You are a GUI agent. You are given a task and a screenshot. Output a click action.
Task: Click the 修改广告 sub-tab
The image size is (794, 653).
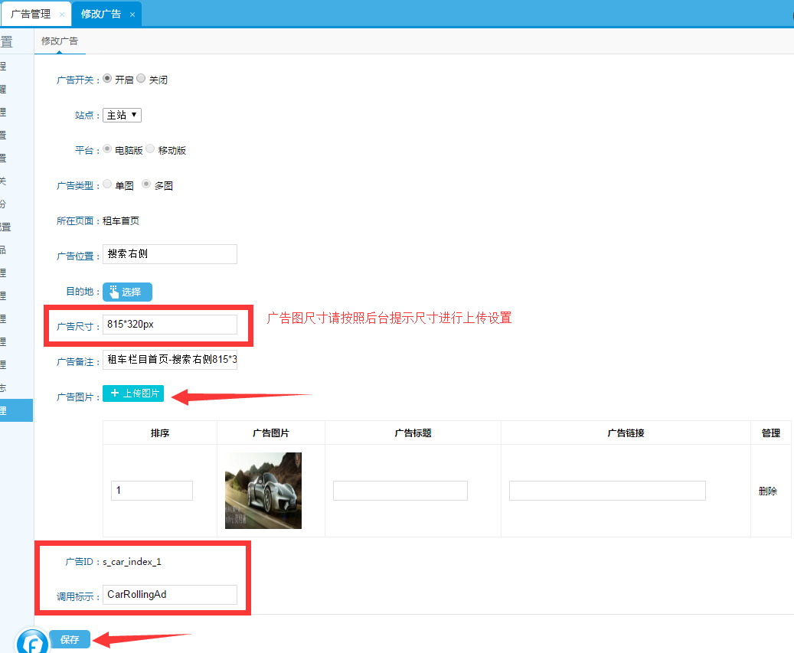coord(60,41)
